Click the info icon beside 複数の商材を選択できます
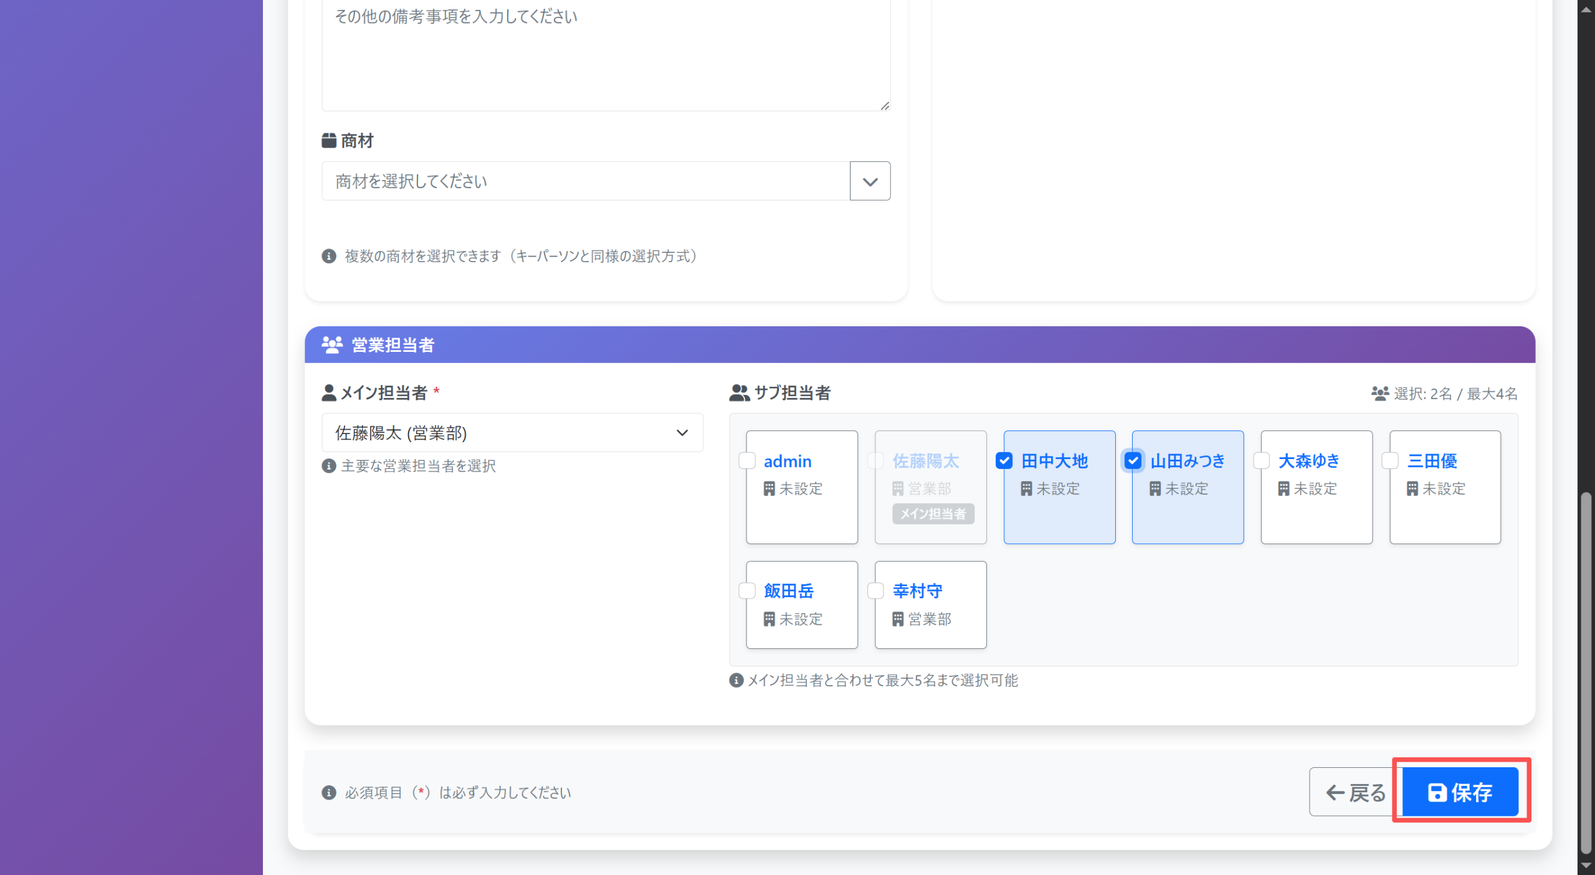 329,256
